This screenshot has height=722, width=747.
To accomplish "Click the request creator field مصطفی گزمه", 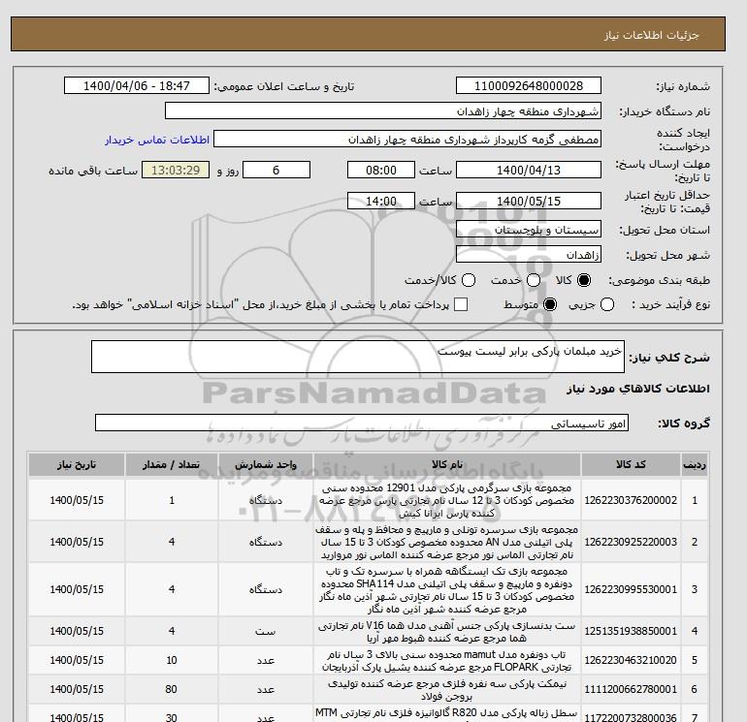I will coord(407,140).
